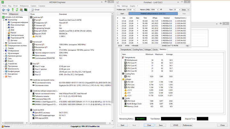Switch to the Voltages tab
The image size is (230, 129).
tap(148, 50)
